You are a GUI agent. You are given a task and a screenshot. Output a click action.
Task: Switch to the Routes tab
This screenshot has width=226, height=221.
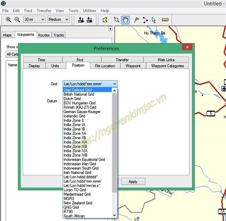coord(44,35)
